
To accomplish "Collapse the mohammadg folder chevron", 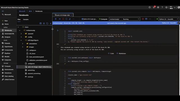I will [x=20, y=31].
